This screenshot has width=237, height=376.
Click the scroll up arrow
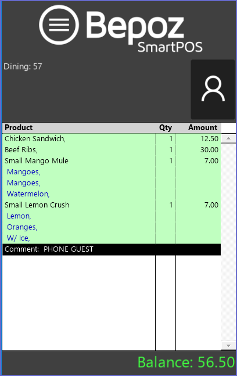(x=228, y=138)
